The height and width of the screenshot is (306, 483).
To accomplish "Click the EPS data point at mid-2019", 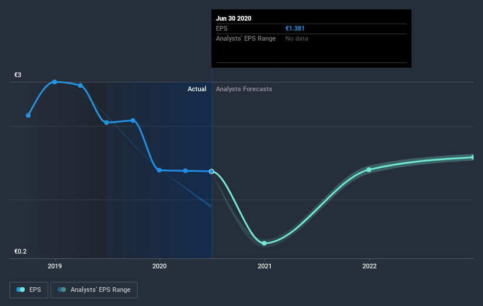I will point(106,122).
